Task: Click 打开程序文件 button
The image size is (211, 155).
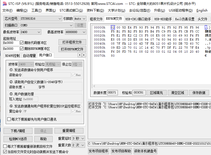Action: 72,42
